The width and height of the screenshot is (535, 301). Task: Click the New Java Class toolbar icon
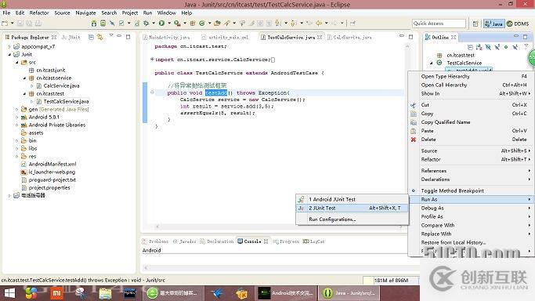(x=202, y=24)
